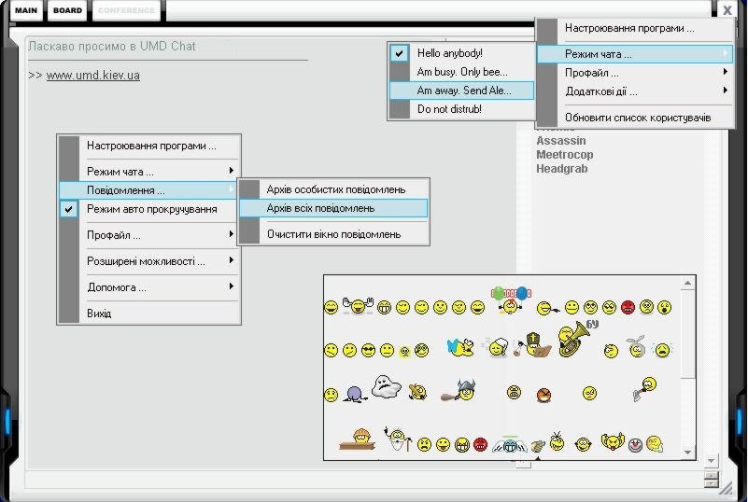The height and width of the screenshot is (502, 748).
Task: Toggle the 'Режим авто прокручування' checkmark
Action: (x=151, y=209)
